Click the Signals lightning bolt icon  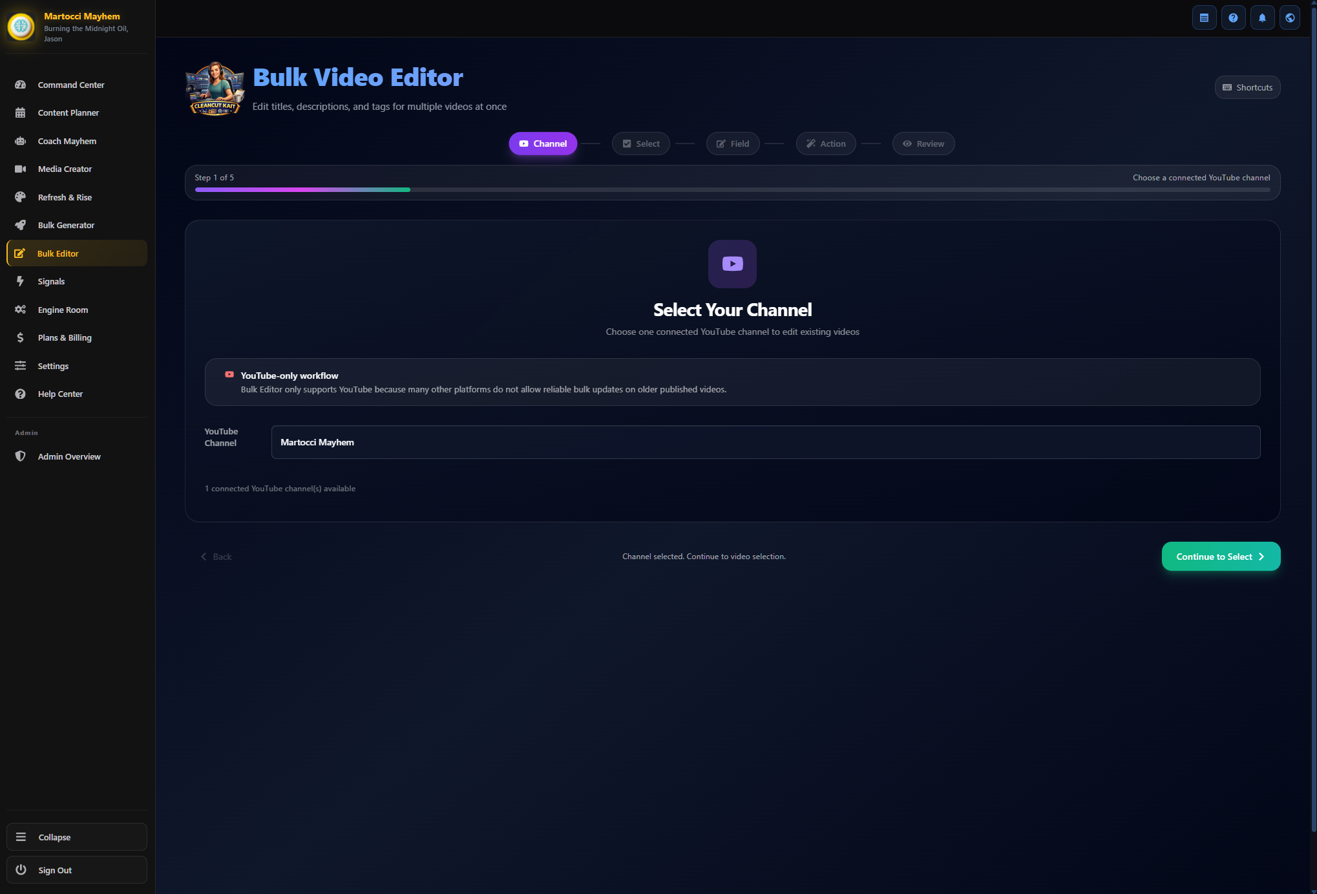point(21,281)
